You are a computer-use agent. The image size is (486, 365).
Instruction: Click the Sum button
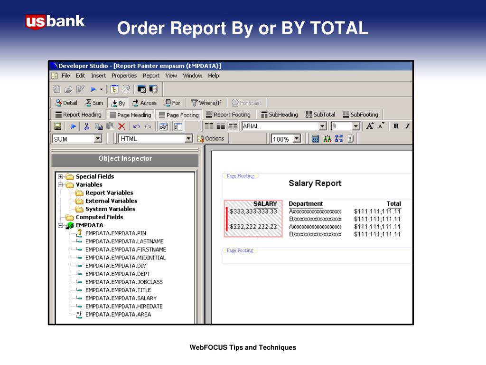point(94,103)
